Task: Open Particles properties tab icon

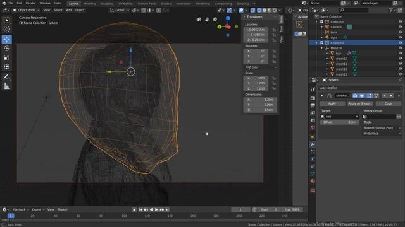Action: [312, 152]
